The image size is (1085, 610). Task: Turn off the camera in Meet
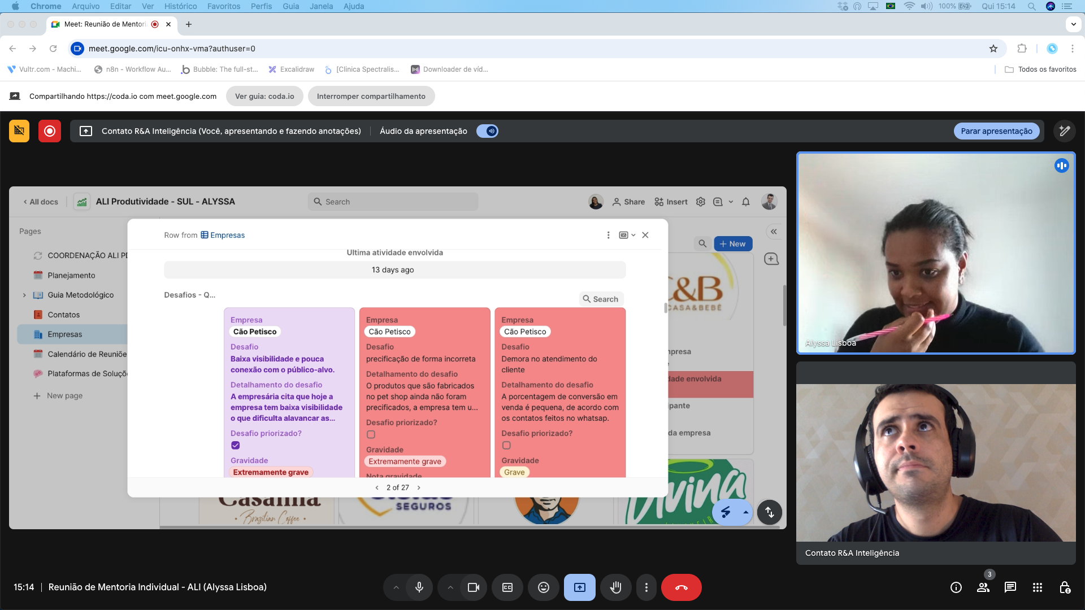click(x=473, y=587)
